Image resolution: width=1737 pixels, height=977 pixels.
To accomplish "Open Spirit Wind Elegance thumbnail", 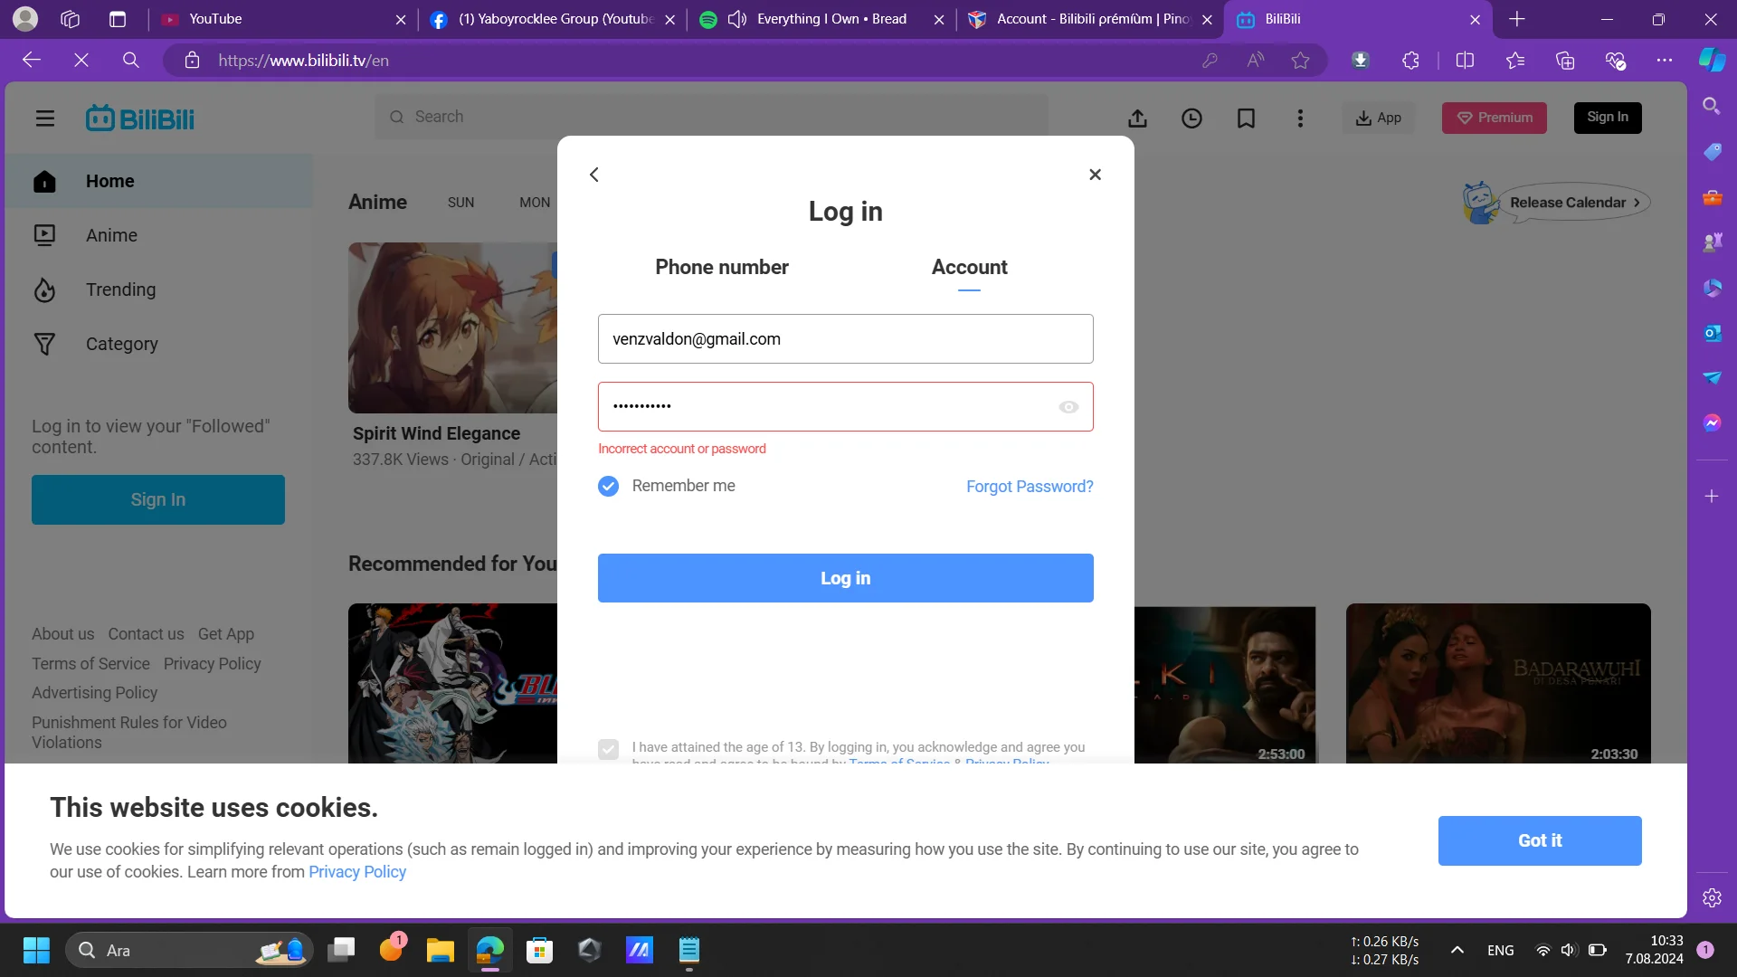I will coord(452,327).
